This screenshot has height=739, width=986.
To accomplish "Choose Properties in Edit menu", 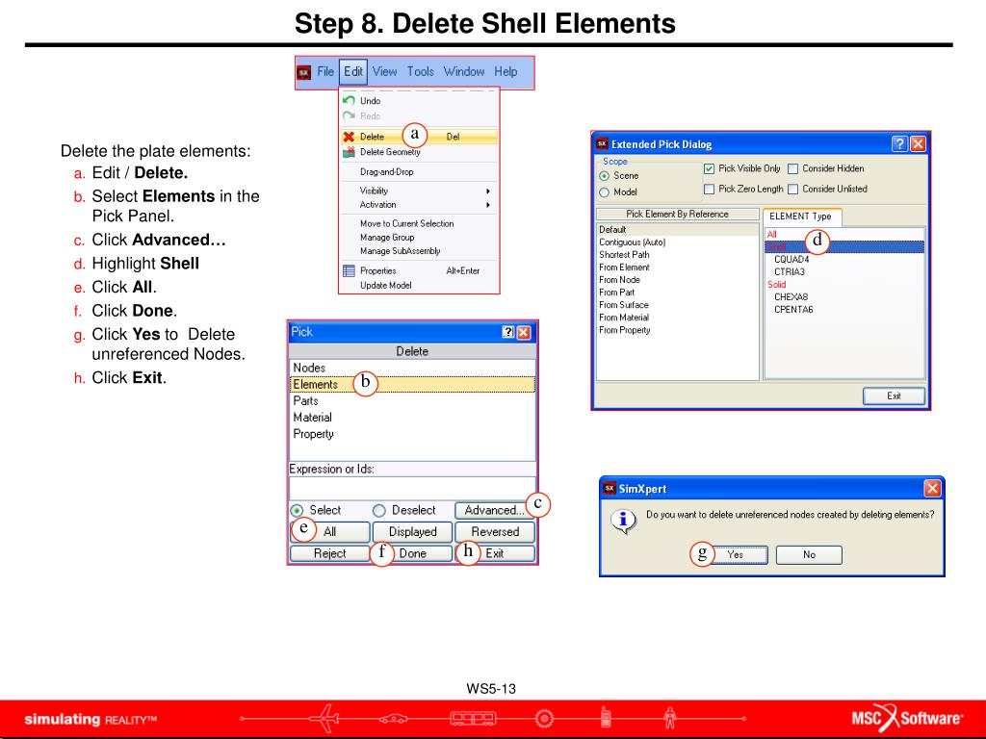I will click(x=419, y=270).
